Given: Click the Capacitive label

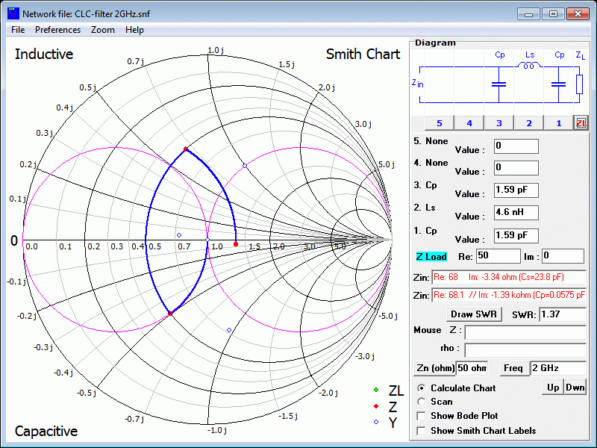Looking at the screenshot, I should 46,432.
